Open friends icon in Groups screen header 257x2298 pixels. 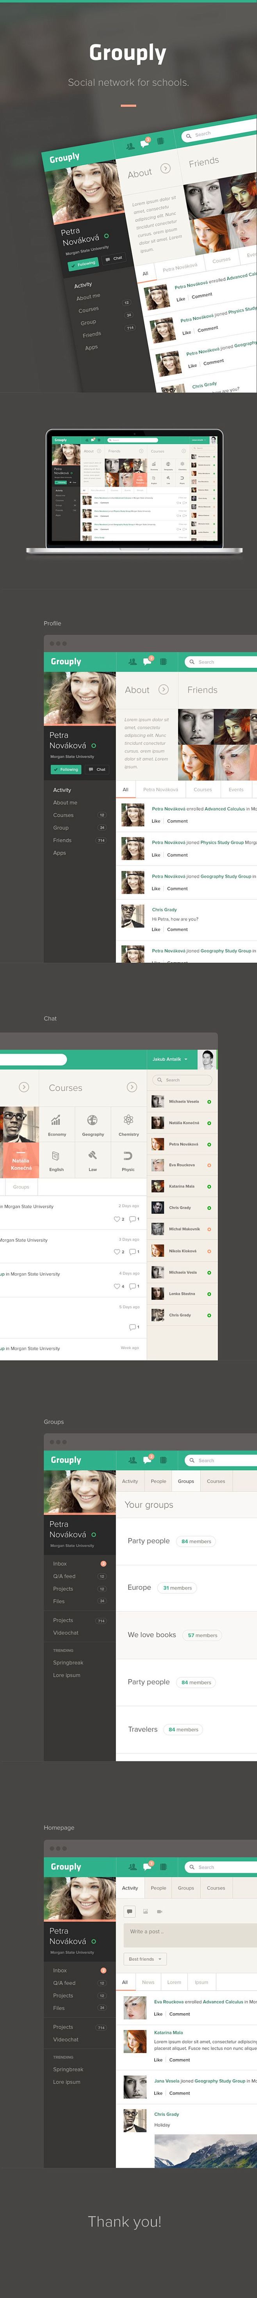point(132,1460)
